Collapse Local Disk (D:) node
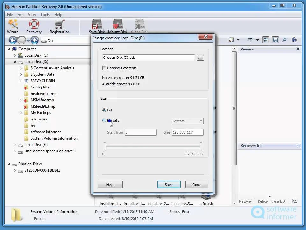The width and height of the screenshot is (306, 230). tap(15, 62)
